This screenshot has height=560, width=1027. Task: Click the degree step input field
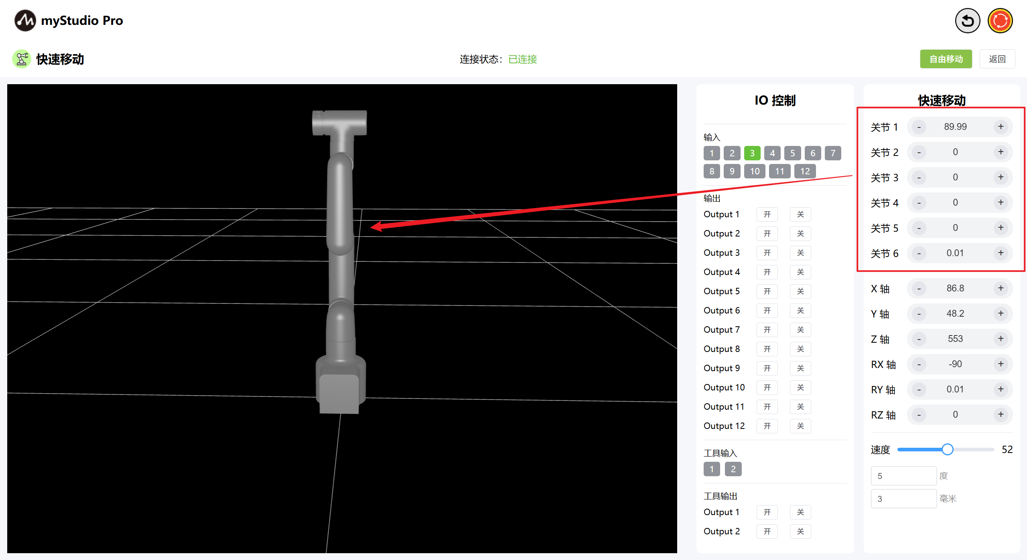903,476
